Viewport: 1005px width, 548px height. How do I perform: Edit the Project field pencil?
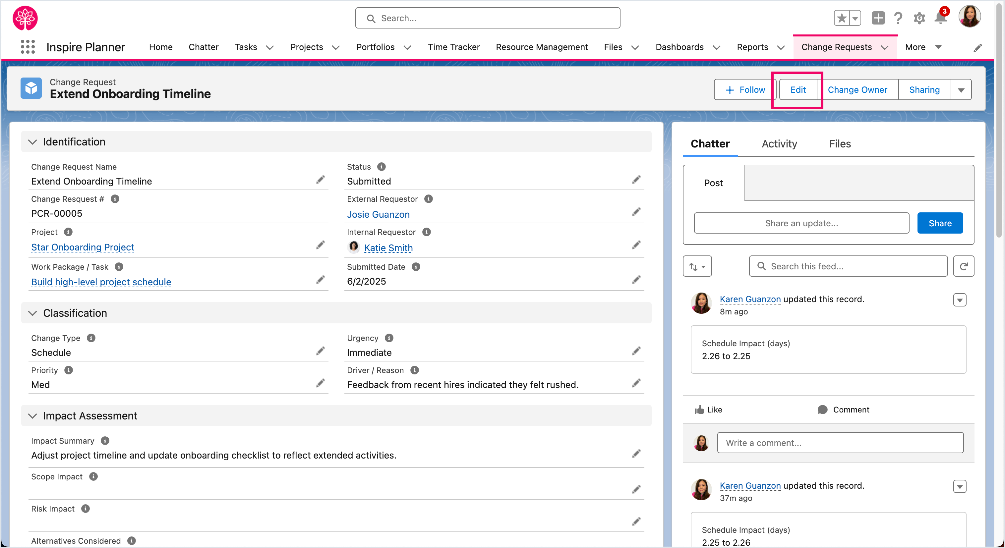pyautogui.click(x=320, y=245)
